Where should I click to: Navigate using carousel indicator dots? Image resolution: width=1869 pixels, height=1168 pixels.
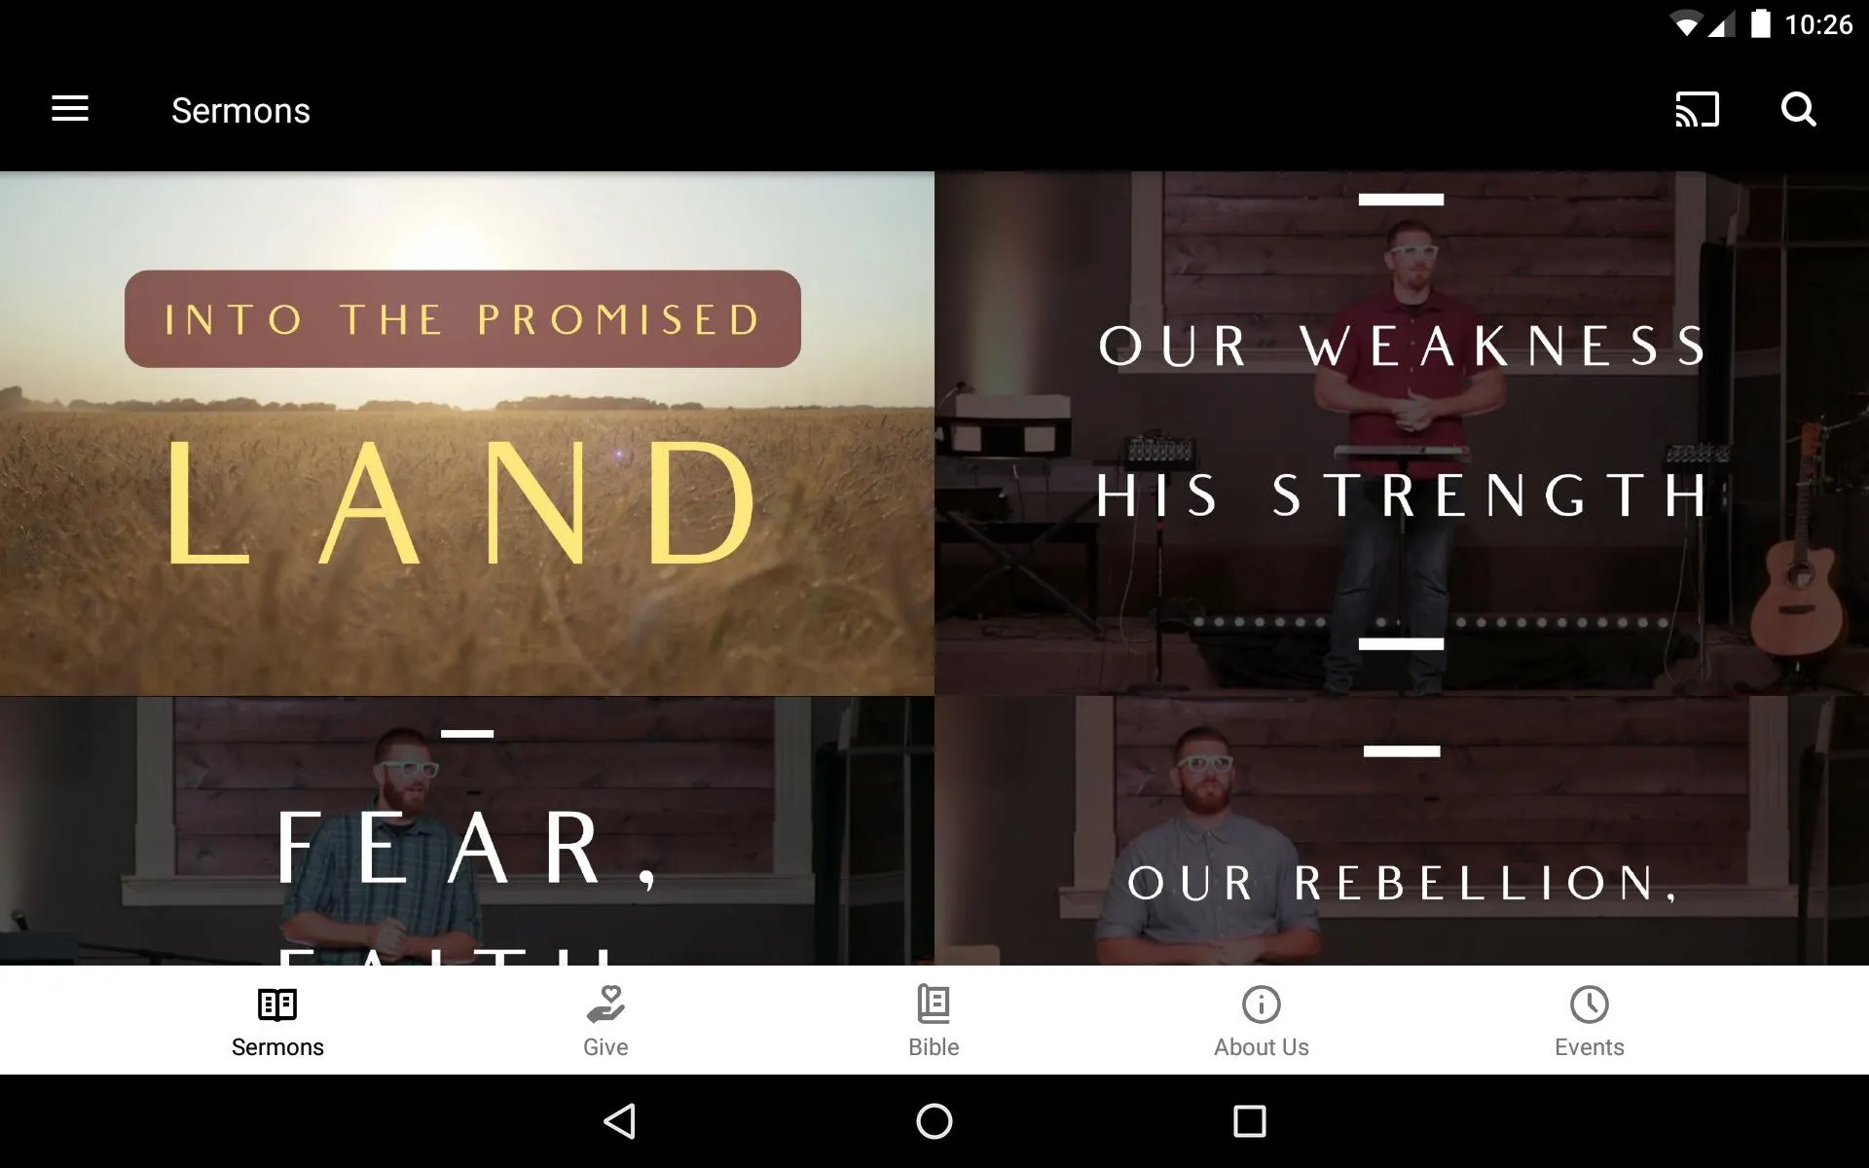point(1401,622)
